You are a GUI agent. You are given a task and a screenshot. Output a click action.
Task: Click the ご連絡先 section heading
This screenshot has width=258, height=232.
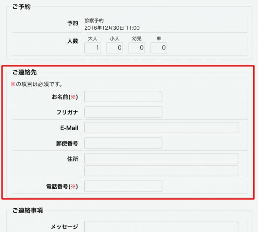click(x=25, y=72)
